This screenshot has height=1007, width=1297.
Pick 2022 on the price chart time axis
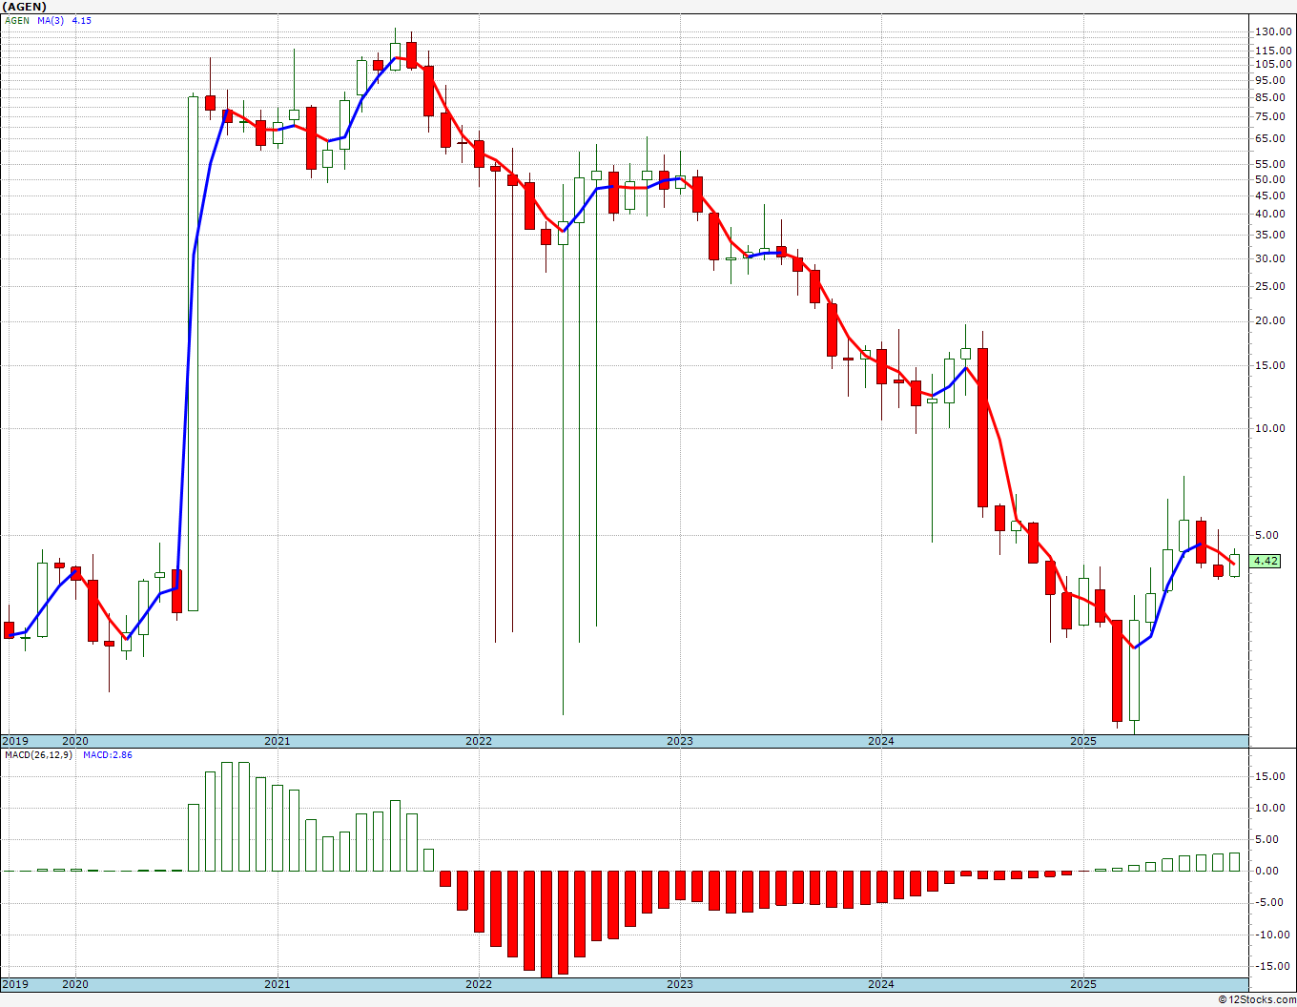[x=478, y=741]
